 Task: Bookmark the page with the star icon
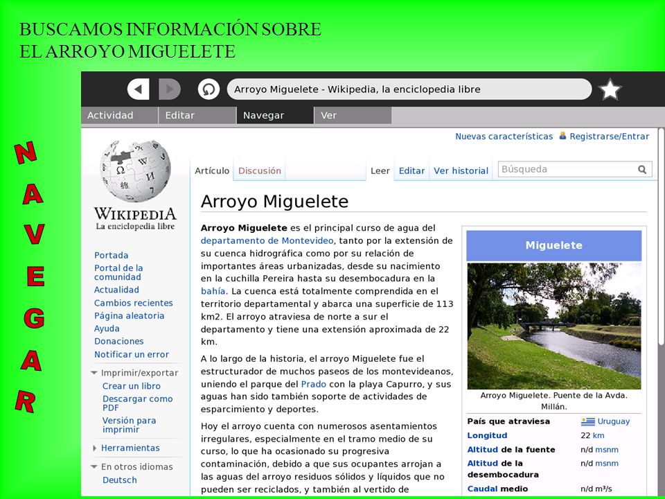[x=610, y=89]
